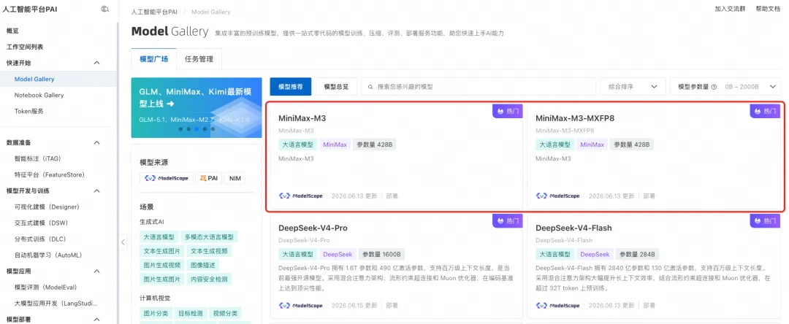
Task: Toggle the 图片生成图片 scenario filter
Action: point(161,279)
